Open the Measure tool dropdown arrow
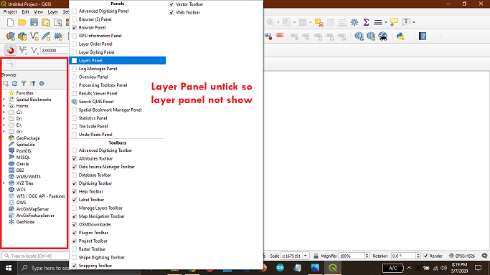Image resolution: width=490 pixels, height=275 pixels. 386,22
